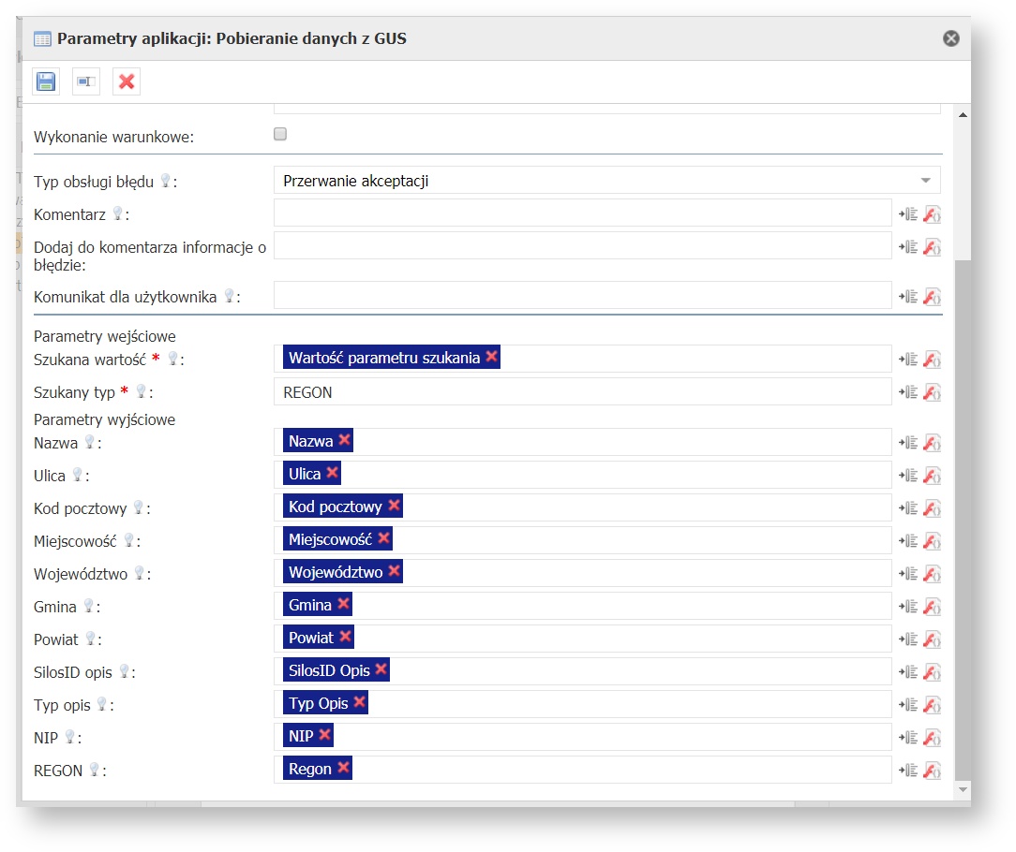The height and width of the screenshot is (852, 1016).
Task: Click the lightbulb hint next to Gmina
Action: tap(90, 607)
